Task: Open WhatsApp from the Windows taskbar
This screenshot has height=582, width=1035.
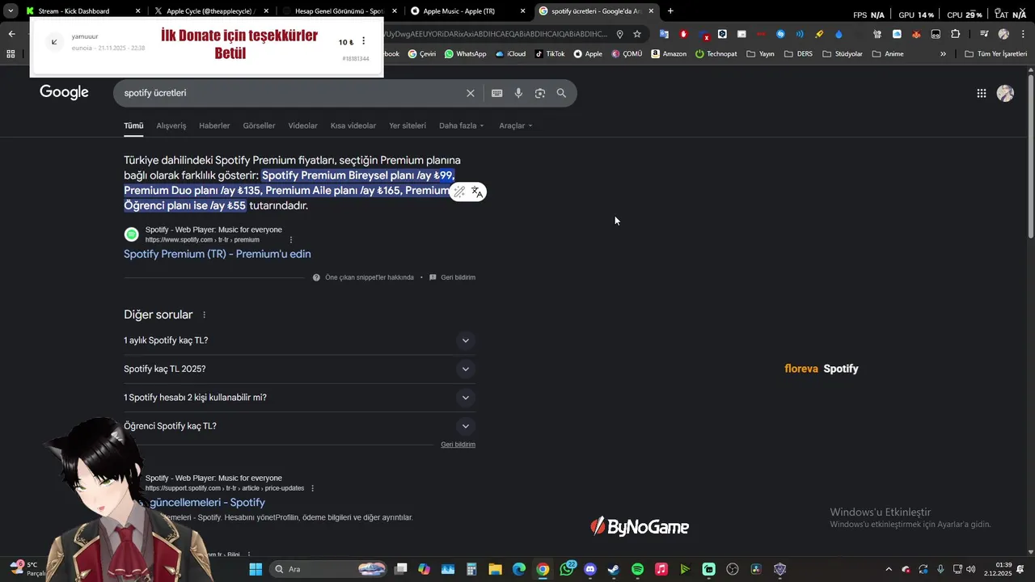Action: click(567, 569)
